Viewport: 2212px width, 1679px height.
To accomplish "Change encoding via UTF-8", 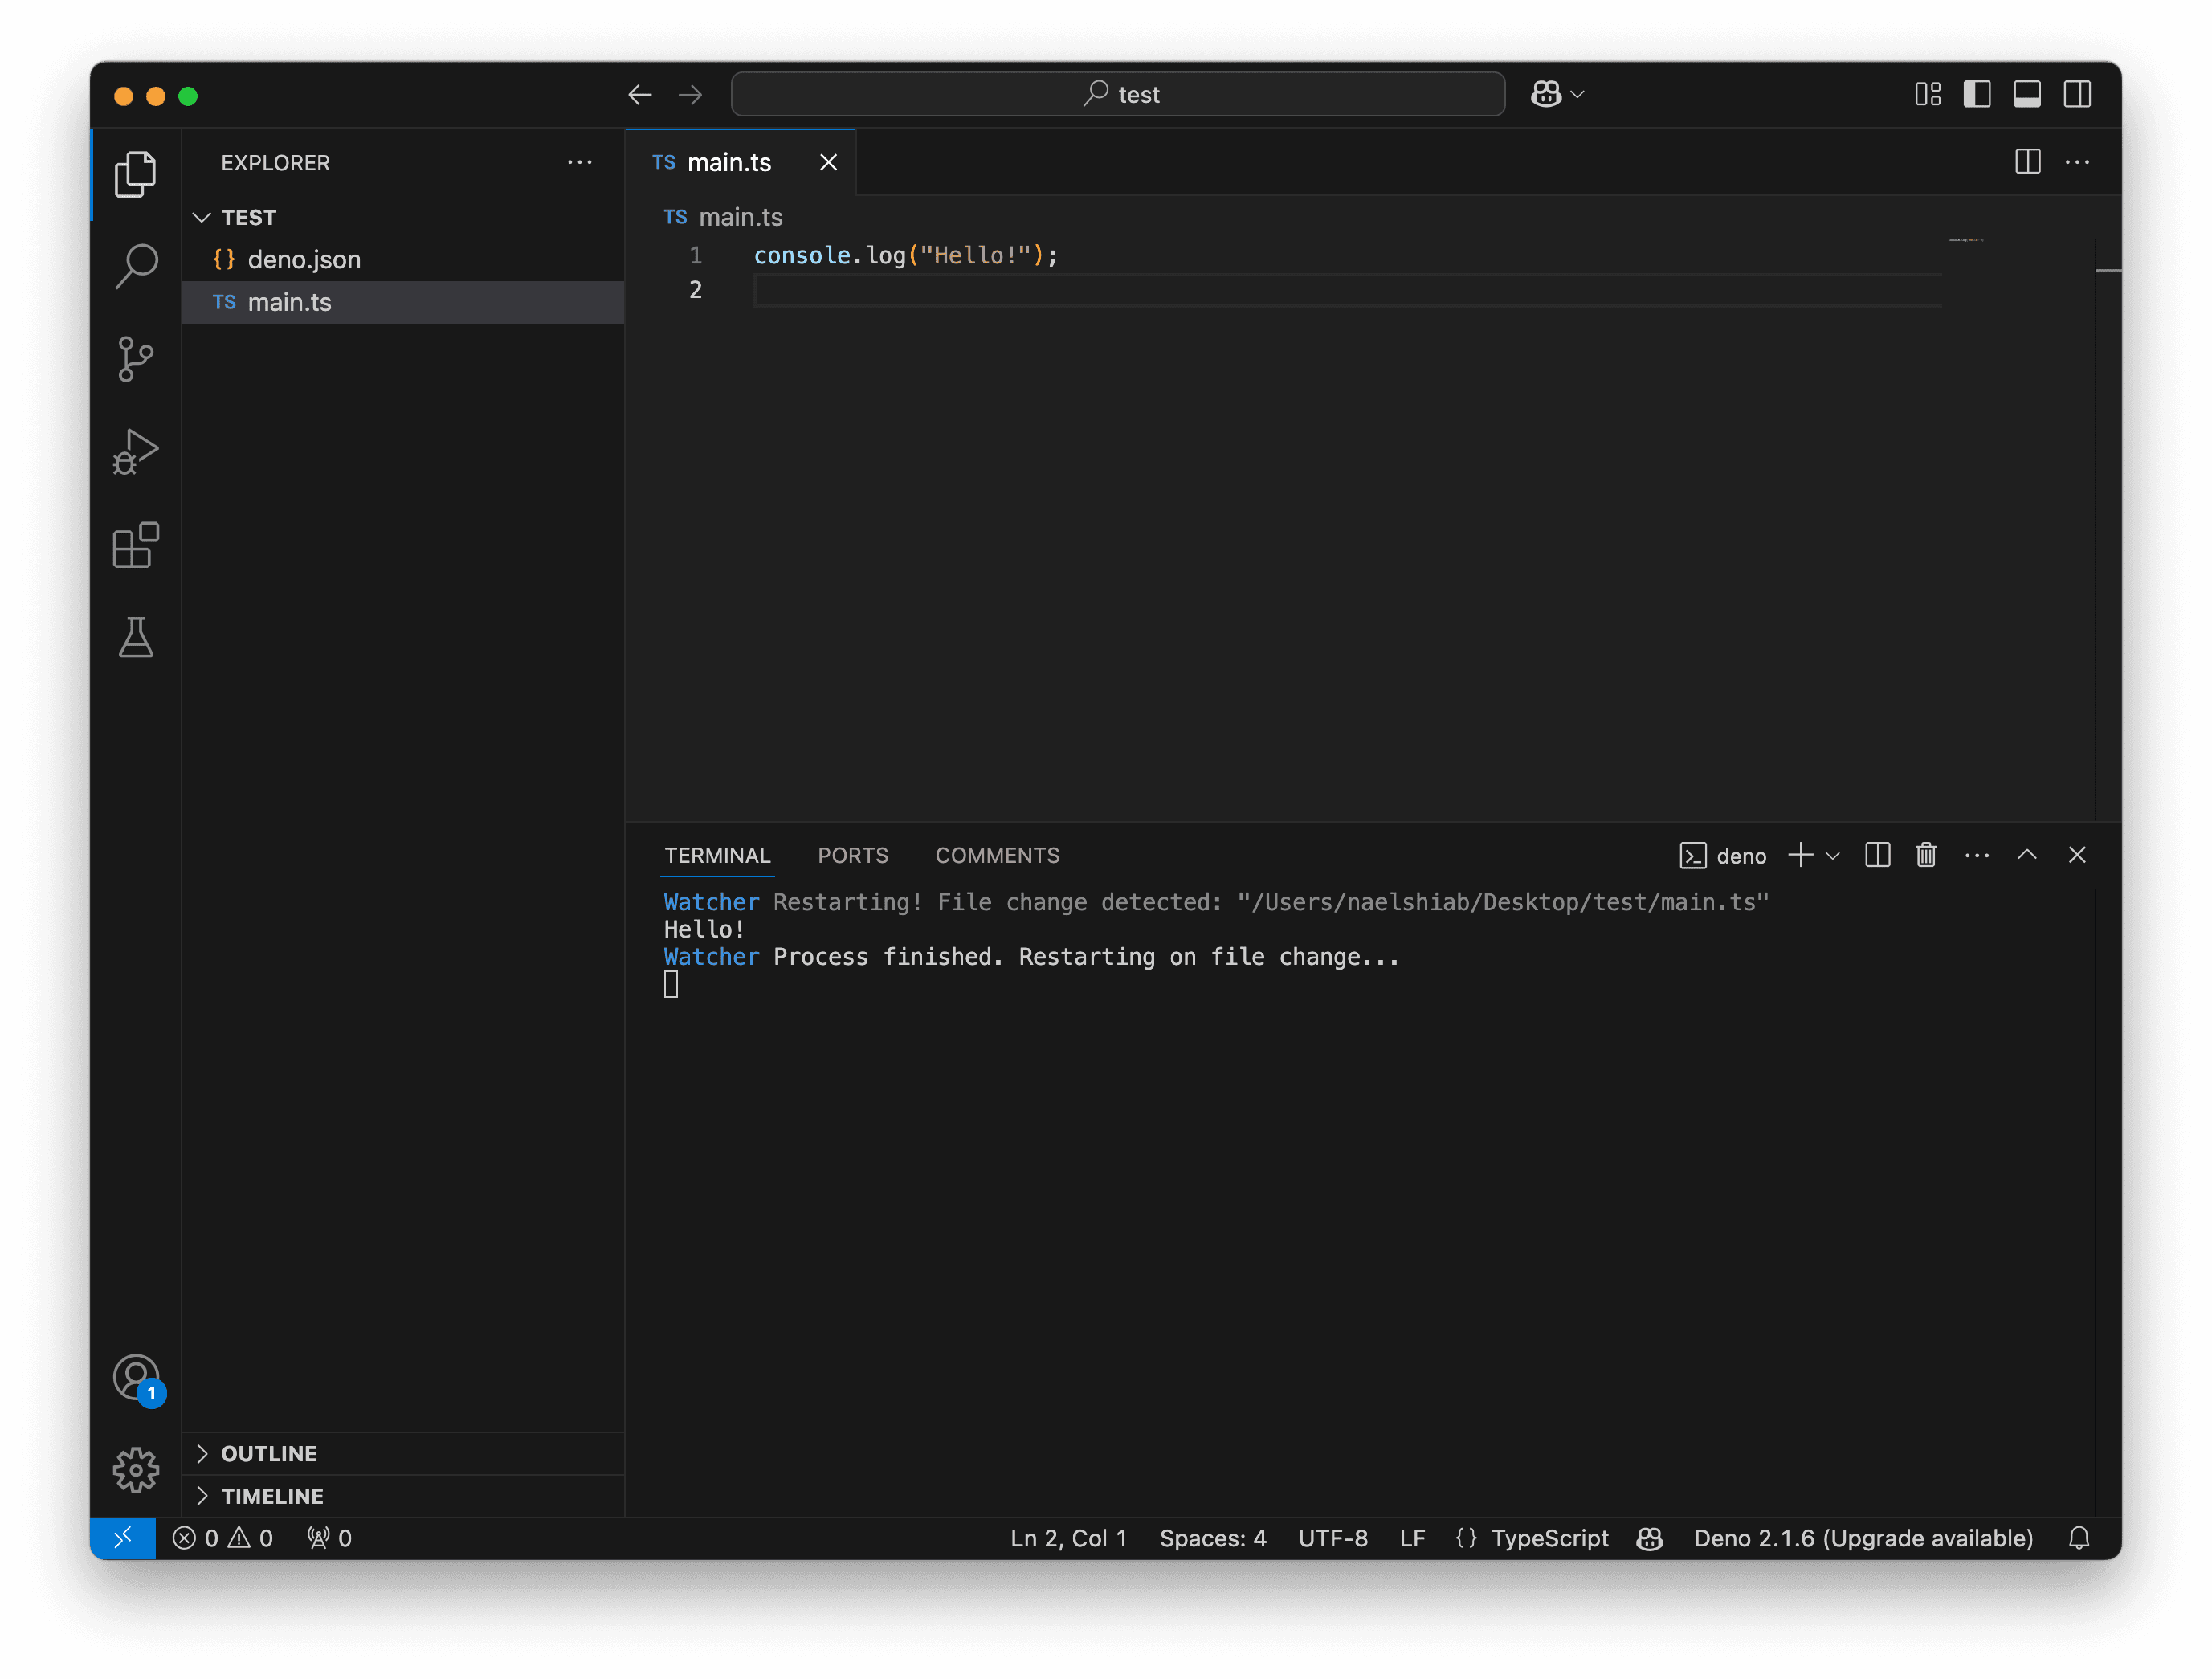I will 1333,1538.
